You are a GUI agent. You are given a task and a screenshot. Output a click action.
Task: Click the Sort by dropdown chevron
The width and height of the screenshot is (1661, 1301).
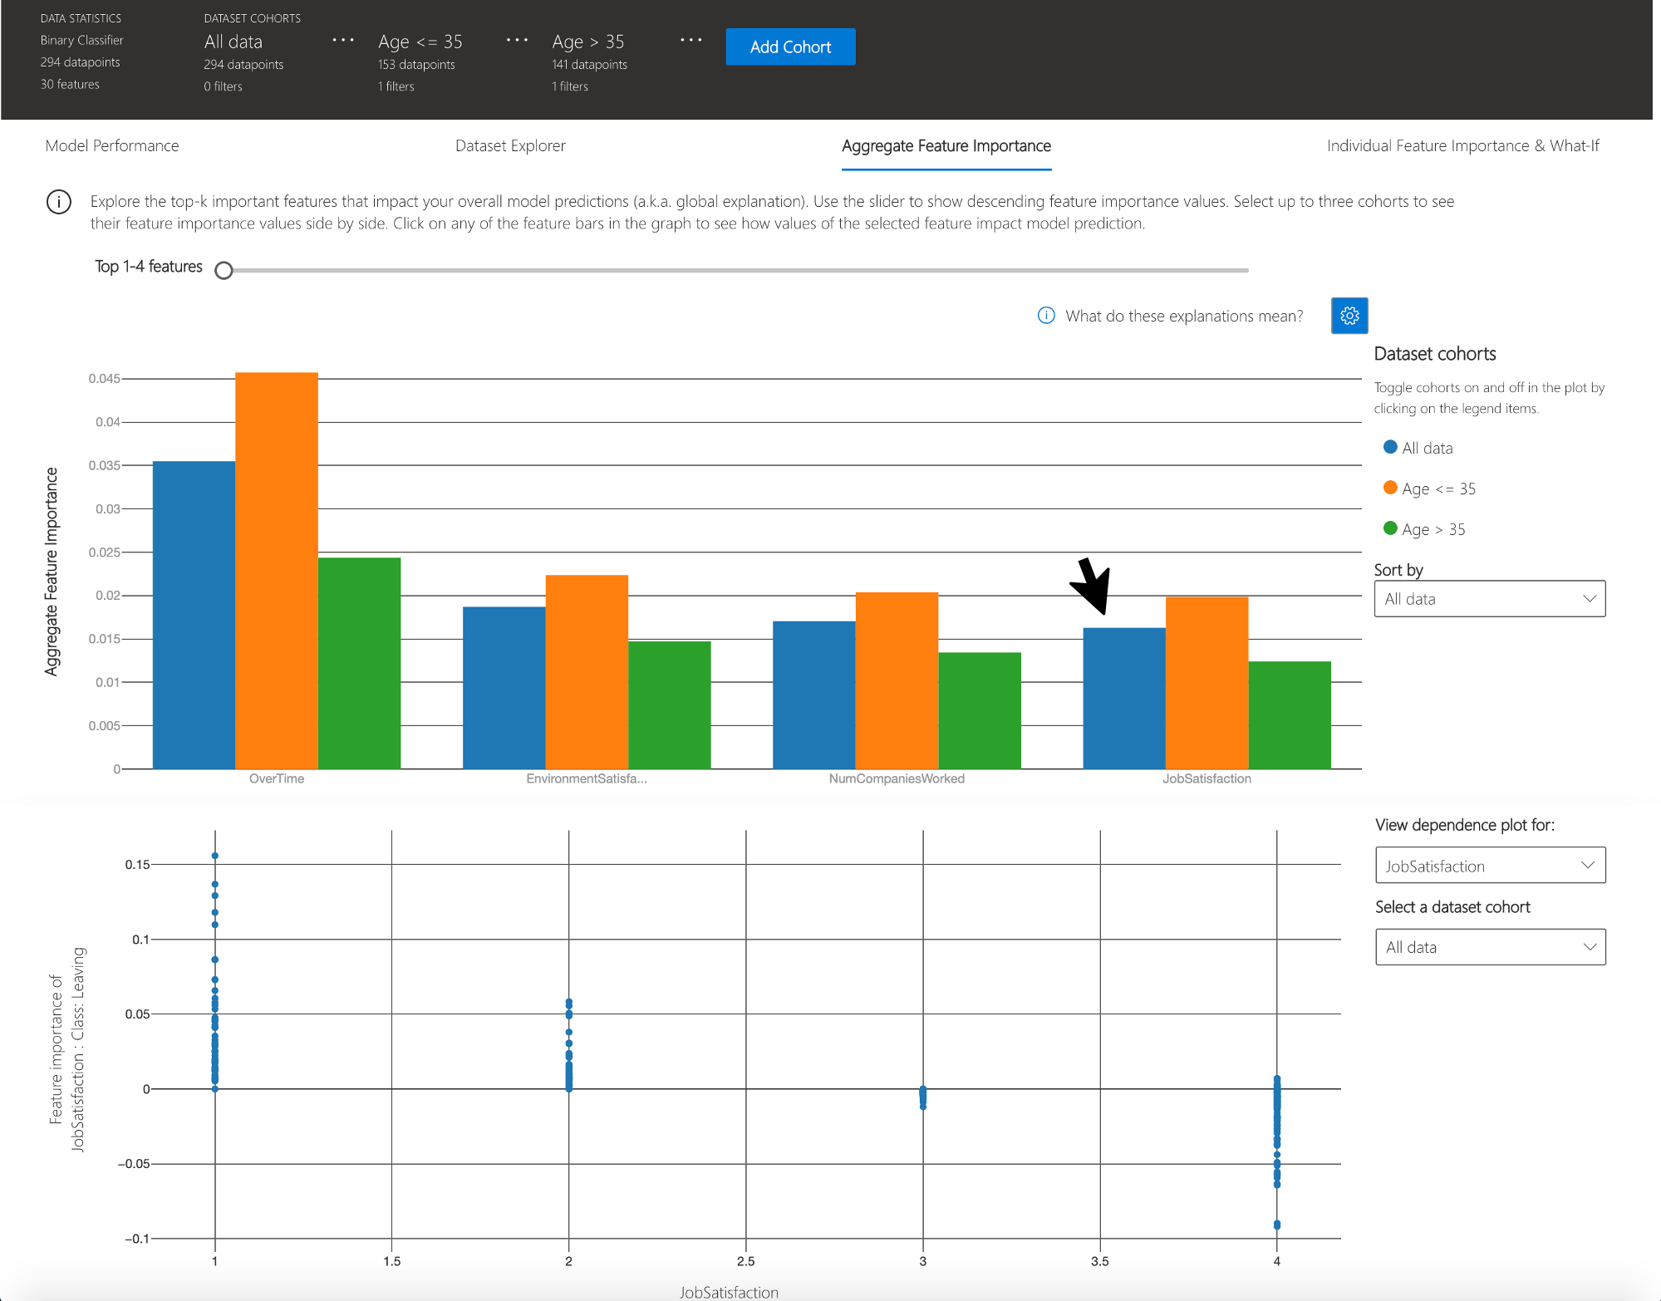coord(1589,599)
